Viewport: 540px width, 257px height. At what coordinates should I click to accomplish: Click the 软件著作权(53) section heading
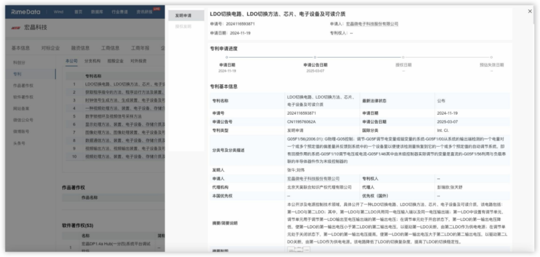pyautogui.click(x=77, y=226)
